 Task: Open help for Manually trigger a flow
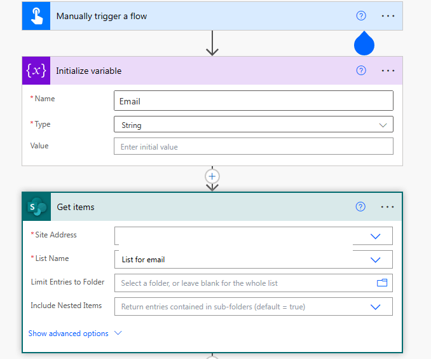pyautogui.click(x=361, y=16)
